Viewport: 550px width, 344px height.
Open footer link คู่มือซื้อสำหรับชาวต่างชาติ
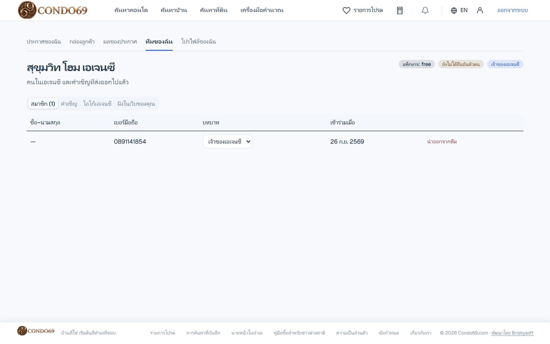pyautogui.click(x=299, y=333)
